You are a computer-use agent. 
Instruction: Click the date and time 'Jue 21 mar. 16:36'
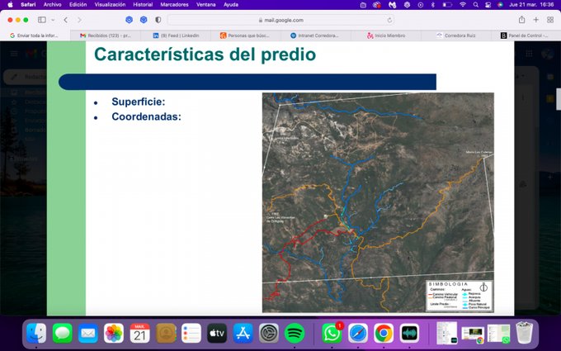click(x=531, y=5)
